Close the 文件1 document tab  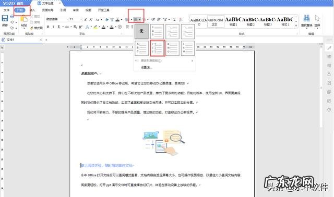pyautogui.click(x=41, y=40)
